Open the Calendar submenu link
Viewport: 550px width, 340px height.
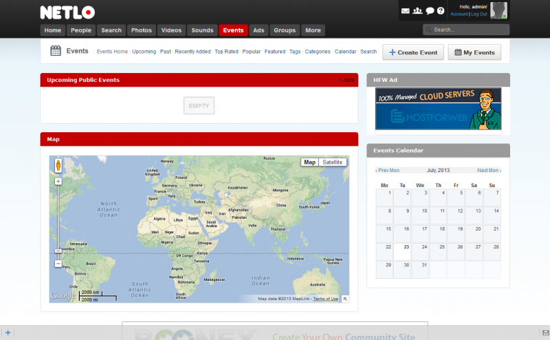(x=345, y=52)
